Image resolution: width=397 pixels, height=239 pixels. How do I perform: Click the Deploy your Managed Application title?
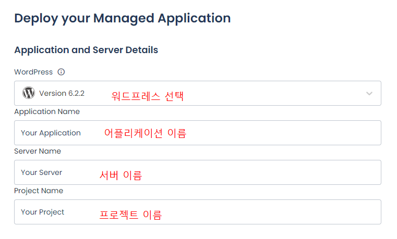[x=122, y=18]
